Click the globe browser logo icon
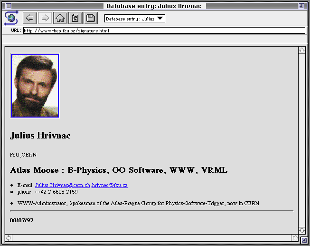This screenshot has width=310, height=246. (x=11, y=18)
